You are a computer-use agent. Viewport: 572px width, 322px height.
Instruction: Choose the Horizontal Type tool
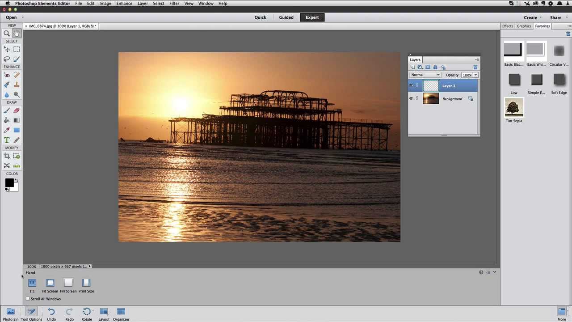point(7,140)
